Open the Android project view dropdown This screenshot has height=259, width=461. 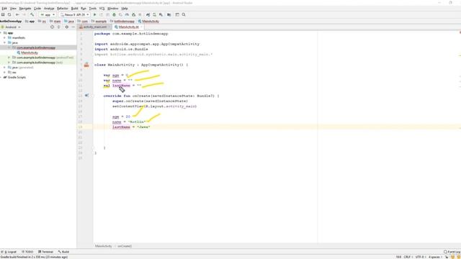[12, 27]
